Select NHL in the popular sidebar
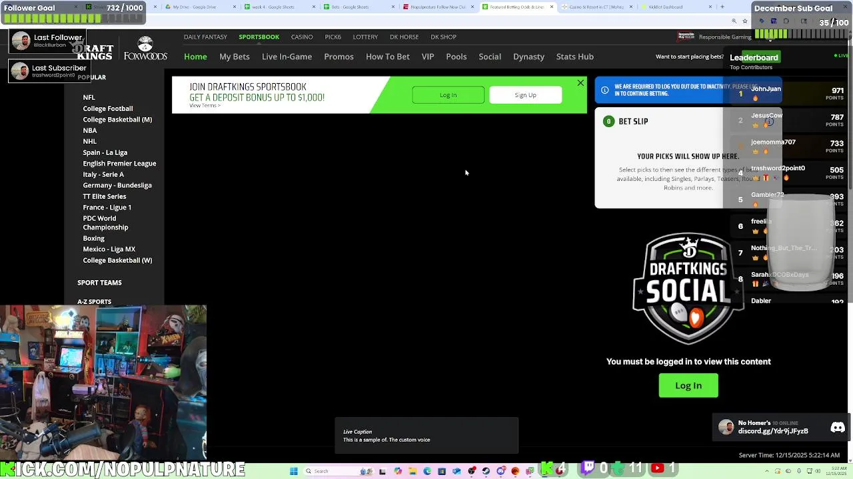 click(x=90, y=142)
